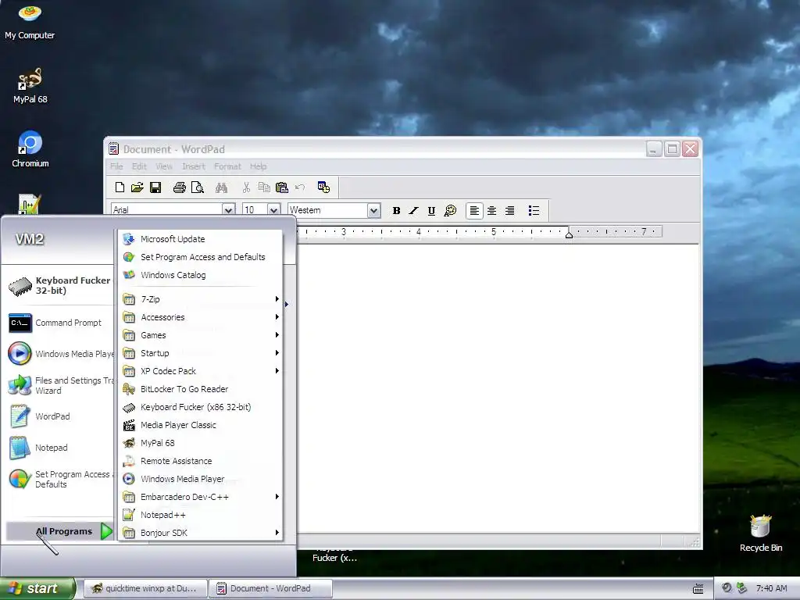800x600 pixels.
Task: Save the WordPad document with the floppy icon
Action: [155, 187]
